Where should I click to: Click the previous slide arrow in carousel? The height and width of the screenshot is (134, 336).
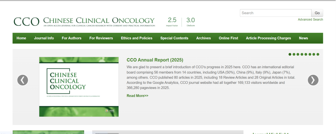(x=22, y=80)
